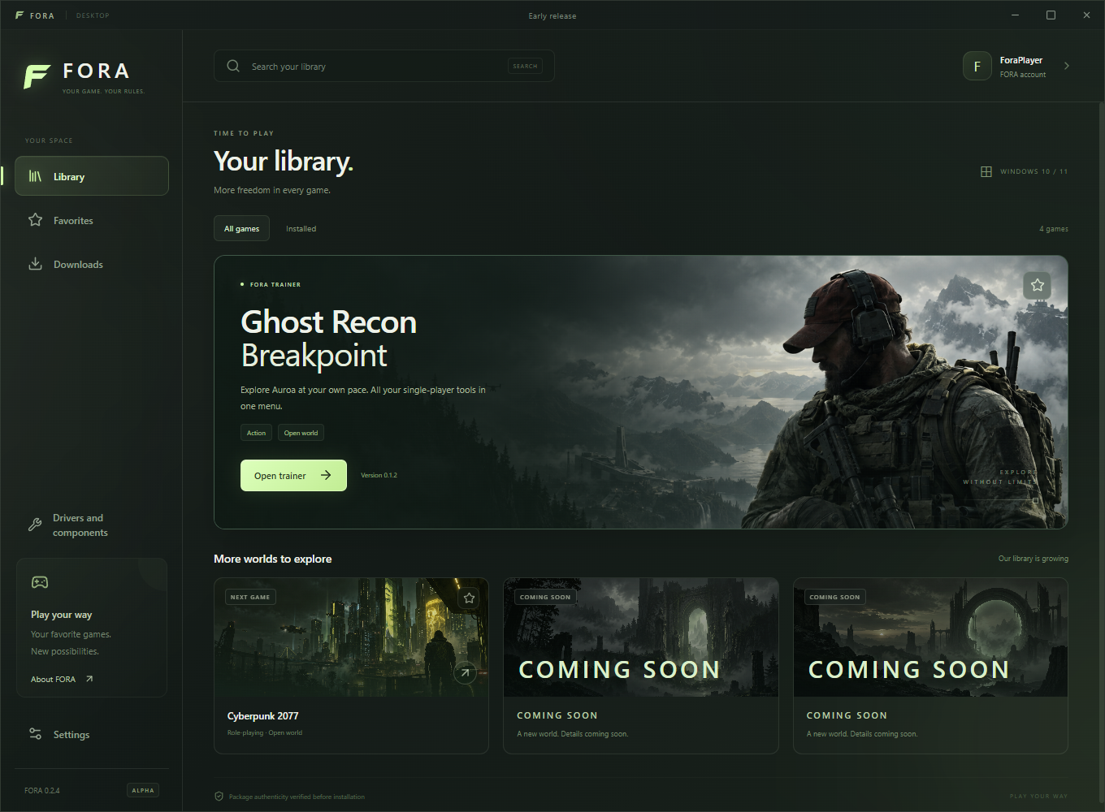
Task: Open the Library sidebar item
Action: click(x=92, y=176)
